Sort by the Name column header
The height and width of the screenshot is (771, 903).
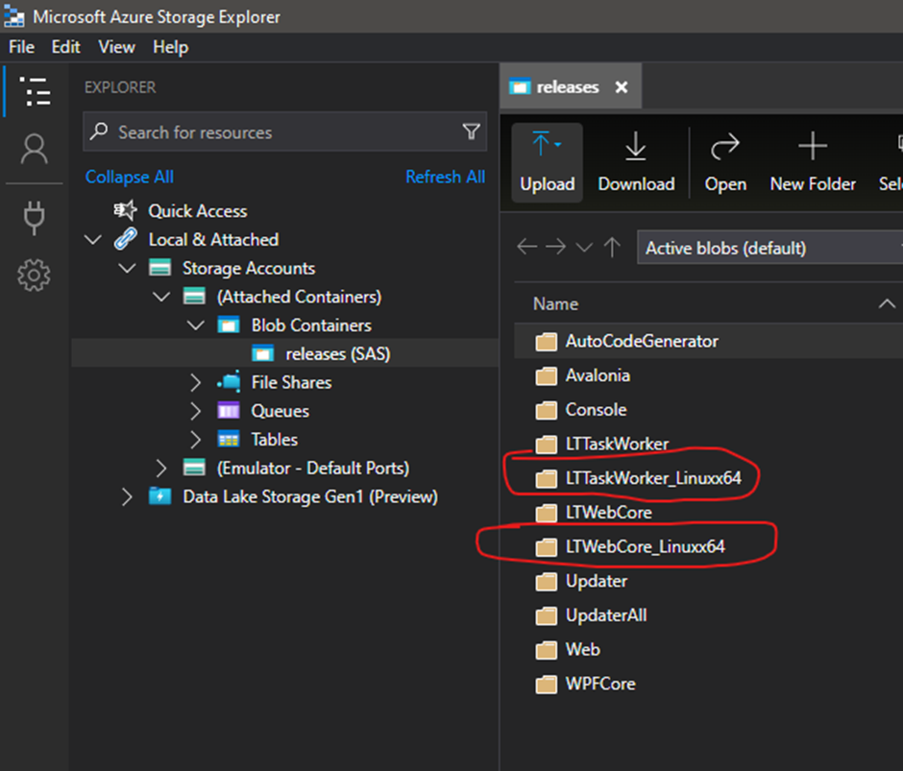pos(555,303)
